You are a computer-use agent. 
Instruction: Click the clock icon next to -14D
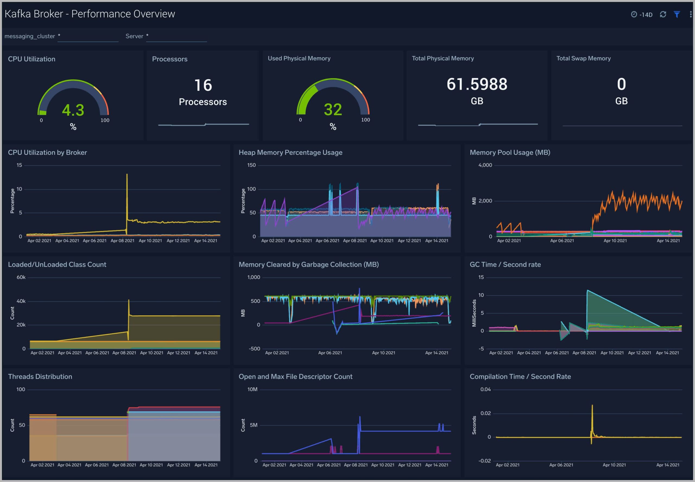[x=634, y=14]
